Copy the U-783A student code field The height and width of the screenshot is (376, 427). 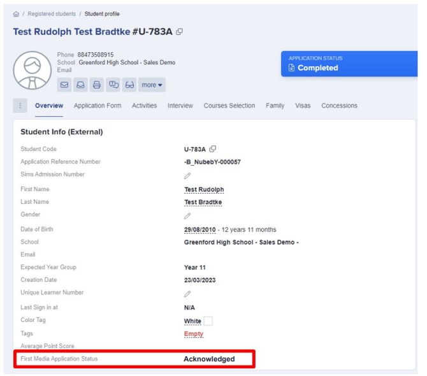coord(213,149)
